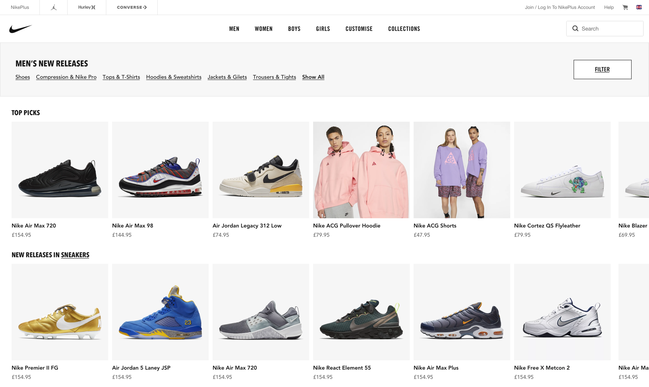This screenshot has height=387, width=649.
Task: Open the Nike ACG Shorts image
Action: 462,170
